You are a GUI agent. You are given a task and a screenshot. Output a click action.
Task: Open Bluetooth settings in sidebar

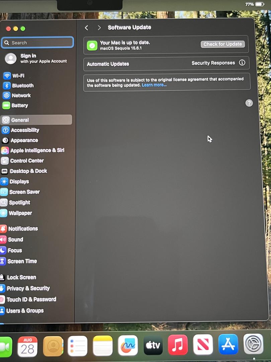18,86
